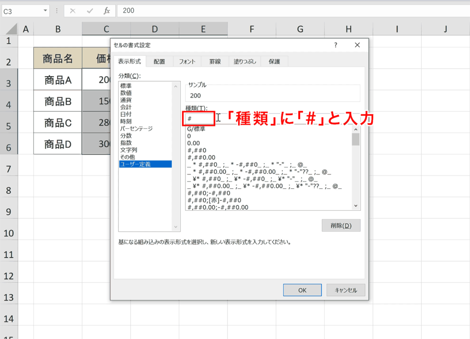Click the 削除(D) button
This screenshot has height=339, width=470.
[x=341, y=225]
